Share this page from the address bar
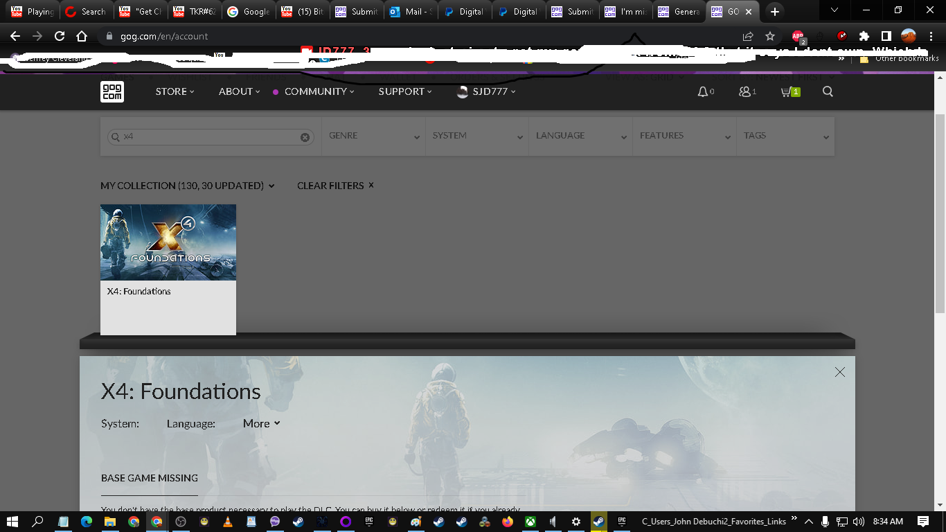Viewport: 946px width, 532px height. click(748, 36)
